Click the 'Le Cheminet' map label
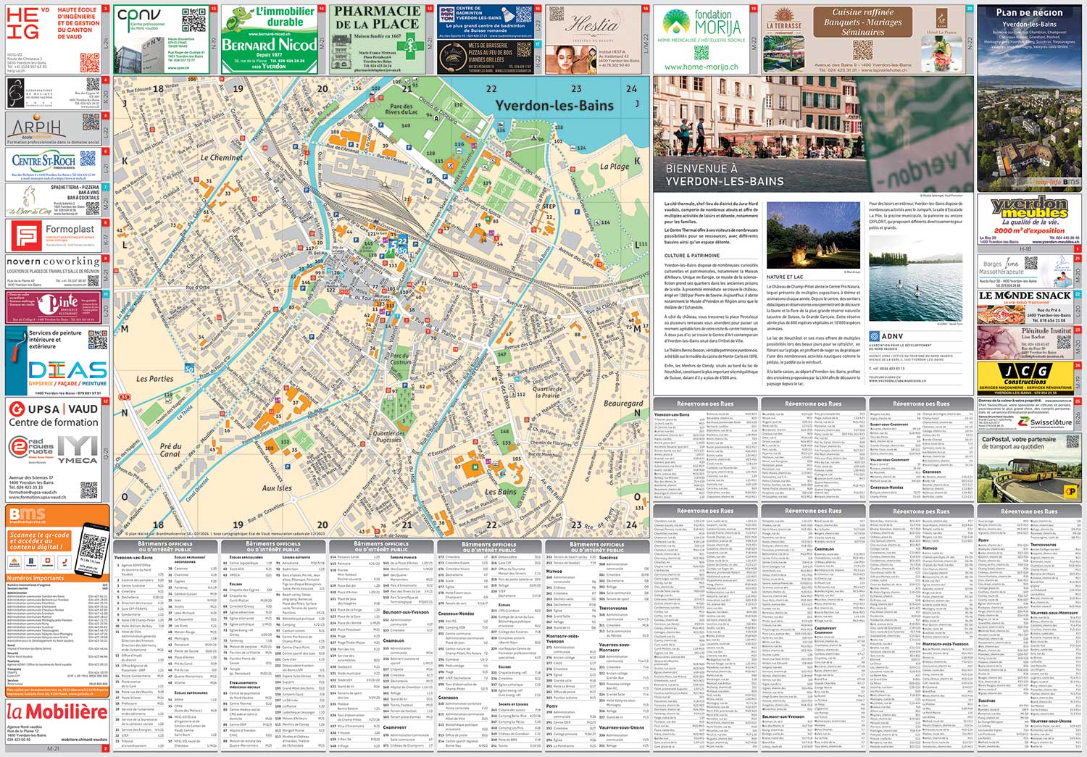This screenshot has width=1087, height=757. point(222,157)
